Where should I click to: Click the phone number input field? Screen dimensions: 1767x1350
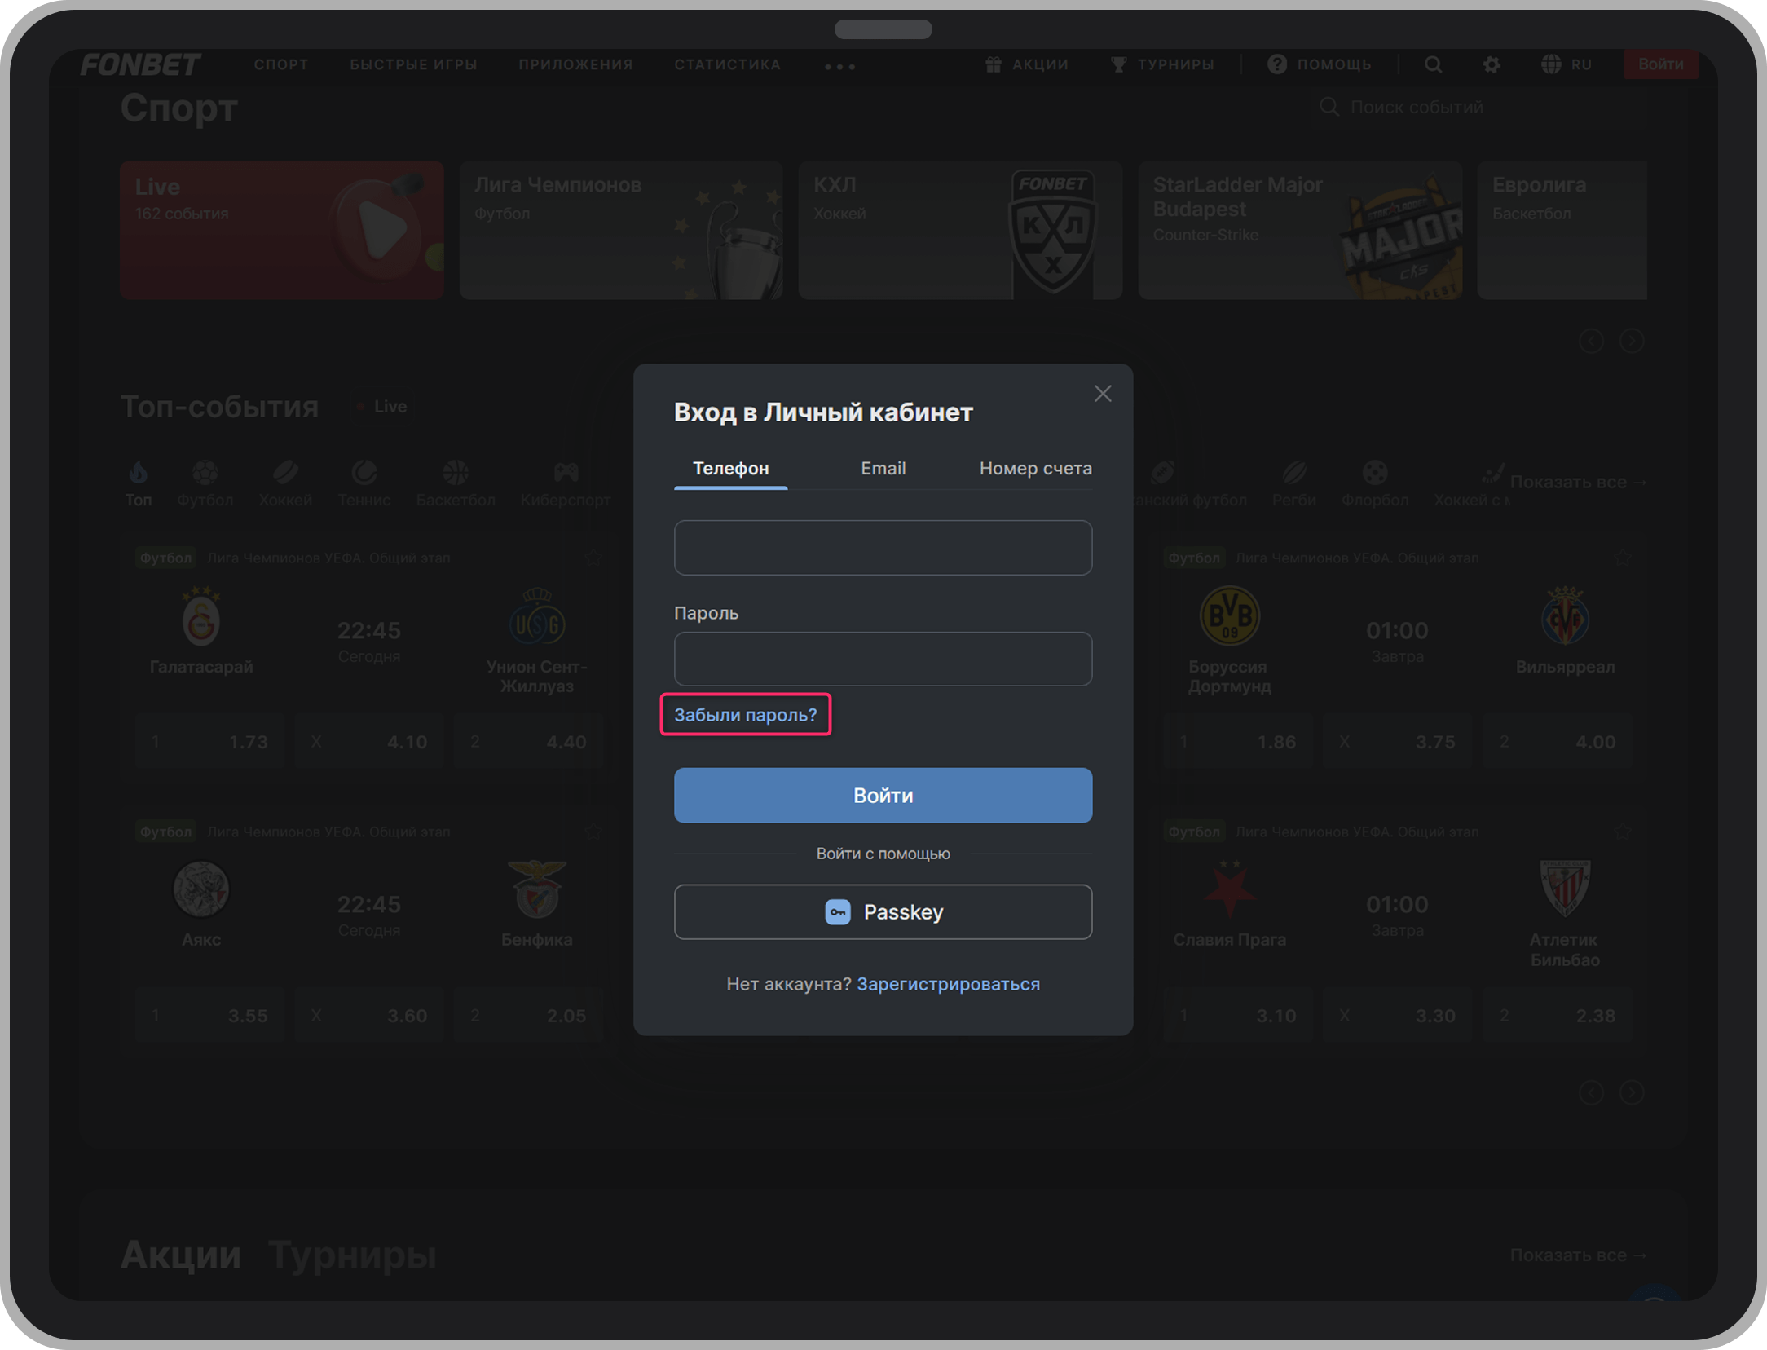pos(883,548)
